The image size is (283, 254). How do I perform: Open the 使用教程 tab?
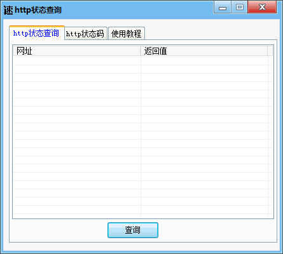pyautogui.click(x=127, y=34)
